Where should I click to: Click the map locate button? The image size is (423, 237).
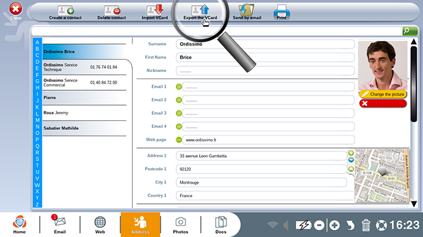click(351, 169)
